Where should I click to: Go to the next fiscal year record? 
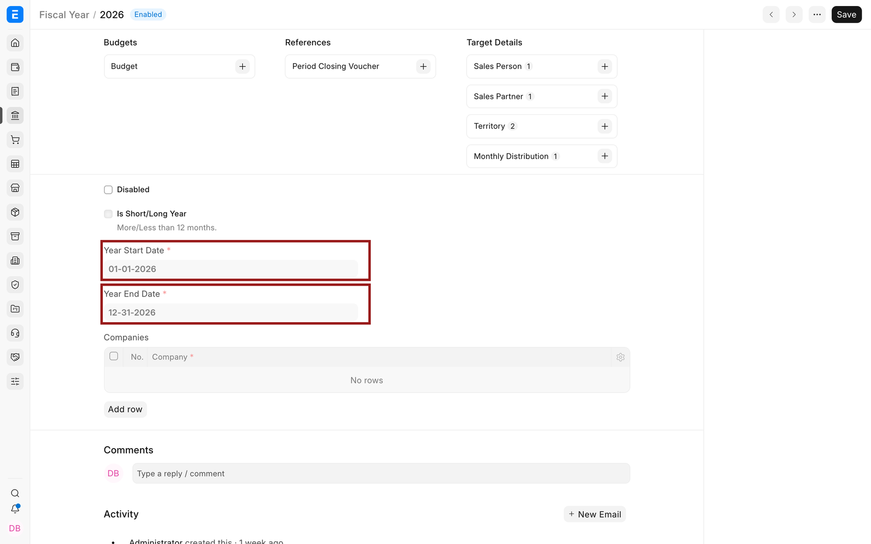794,15
